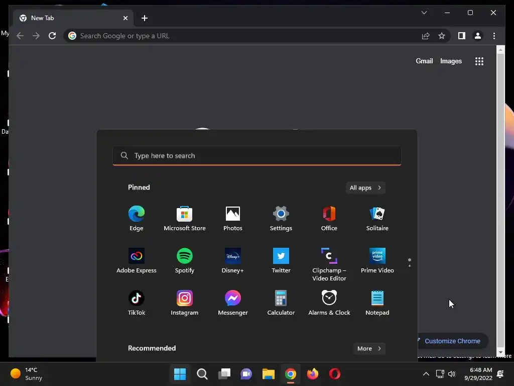
Task: Click Chrome page vertical scrollbar
Action: (500, 200)
